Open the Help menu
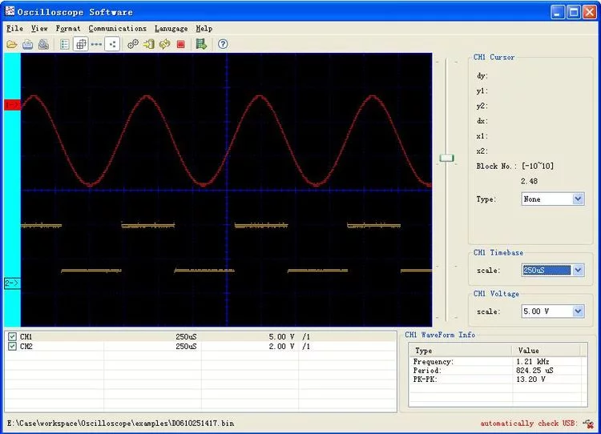The width and height of the screenshot is (601, 434). [204, 28]
